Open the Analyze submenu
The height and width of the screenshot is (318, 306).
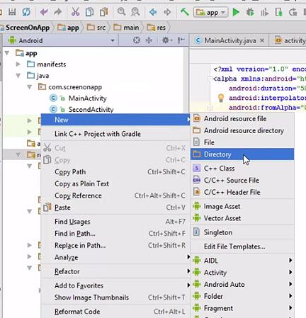115,257
